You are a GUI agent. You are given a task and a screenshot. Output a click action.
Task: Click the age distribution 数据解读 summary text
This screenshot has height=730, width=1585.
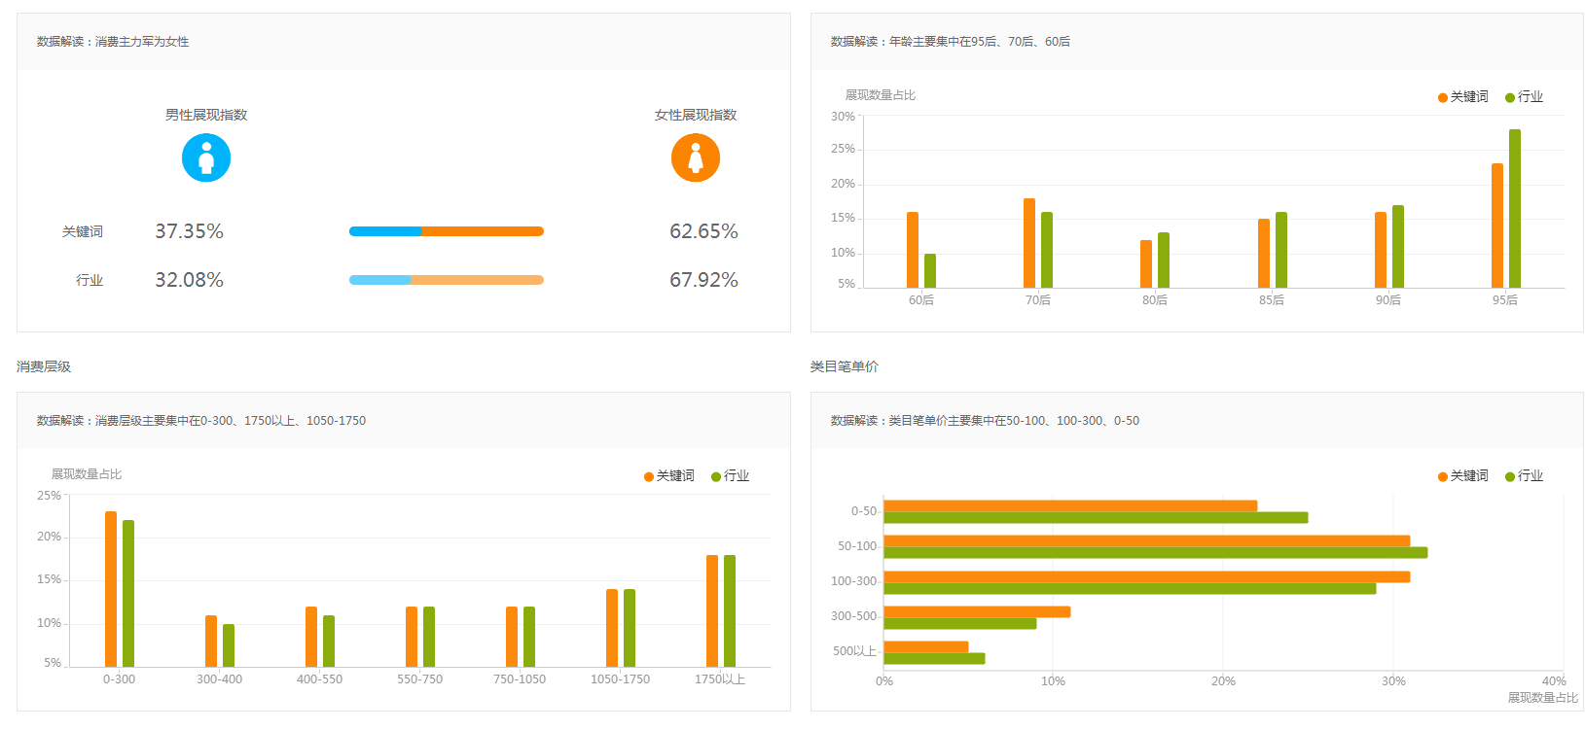(951, 42)
